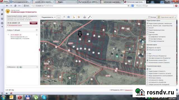Click the zoom in button at slider top
Image resolution: width=179 pixels, height=100 pixels.
(43, 23)
